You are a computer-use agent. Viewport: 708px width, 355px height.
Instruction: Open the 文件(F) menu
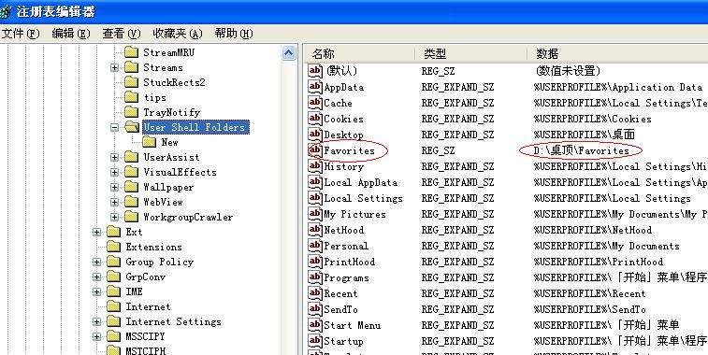point(21,34)
